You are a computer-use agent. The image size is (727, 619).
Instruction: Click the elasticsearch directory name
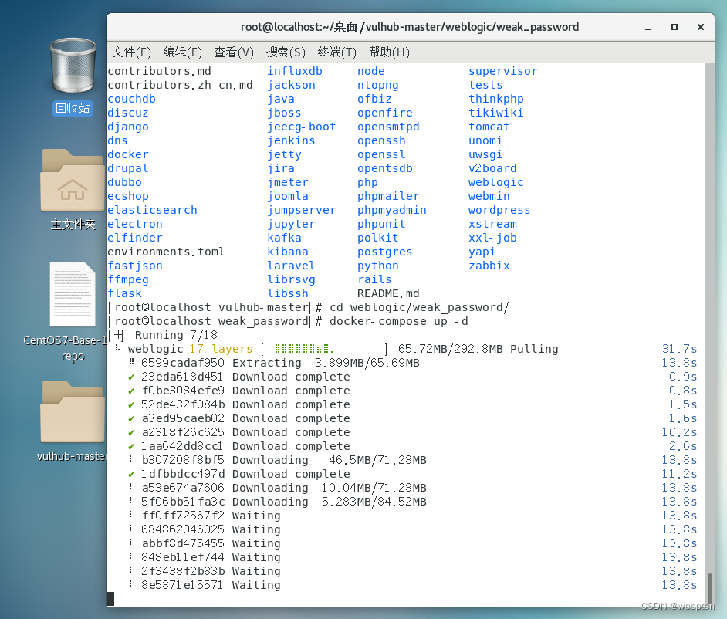[x=152, y=210]
